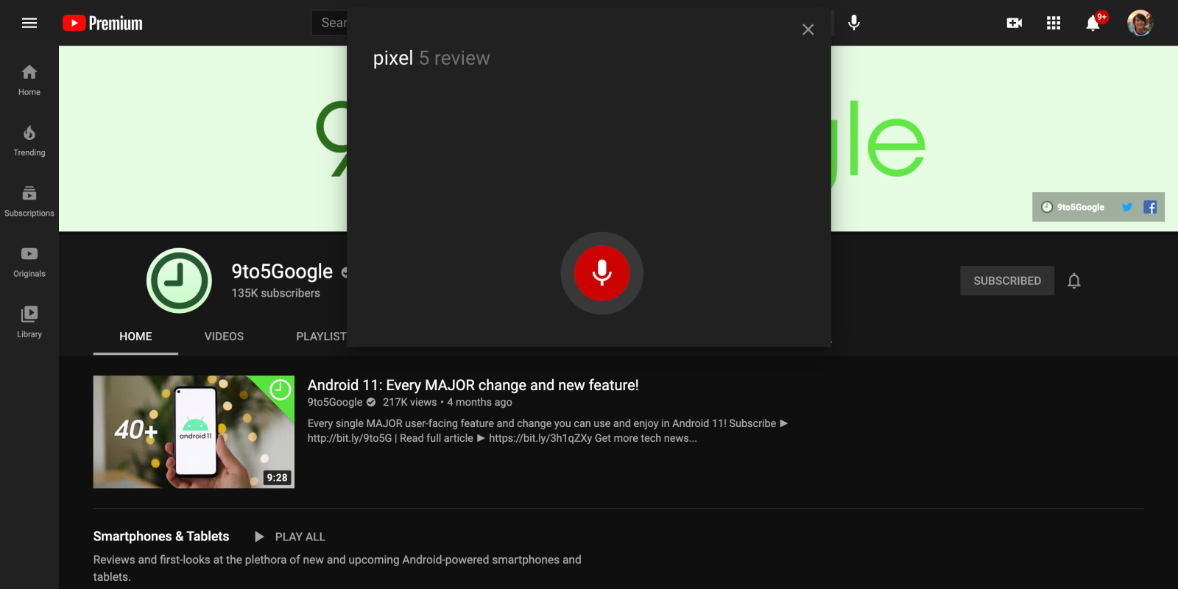Open the create video camera icon
Image resolution: width=1178 pixels, height=589 pixels.
(x=1015, y=24)
